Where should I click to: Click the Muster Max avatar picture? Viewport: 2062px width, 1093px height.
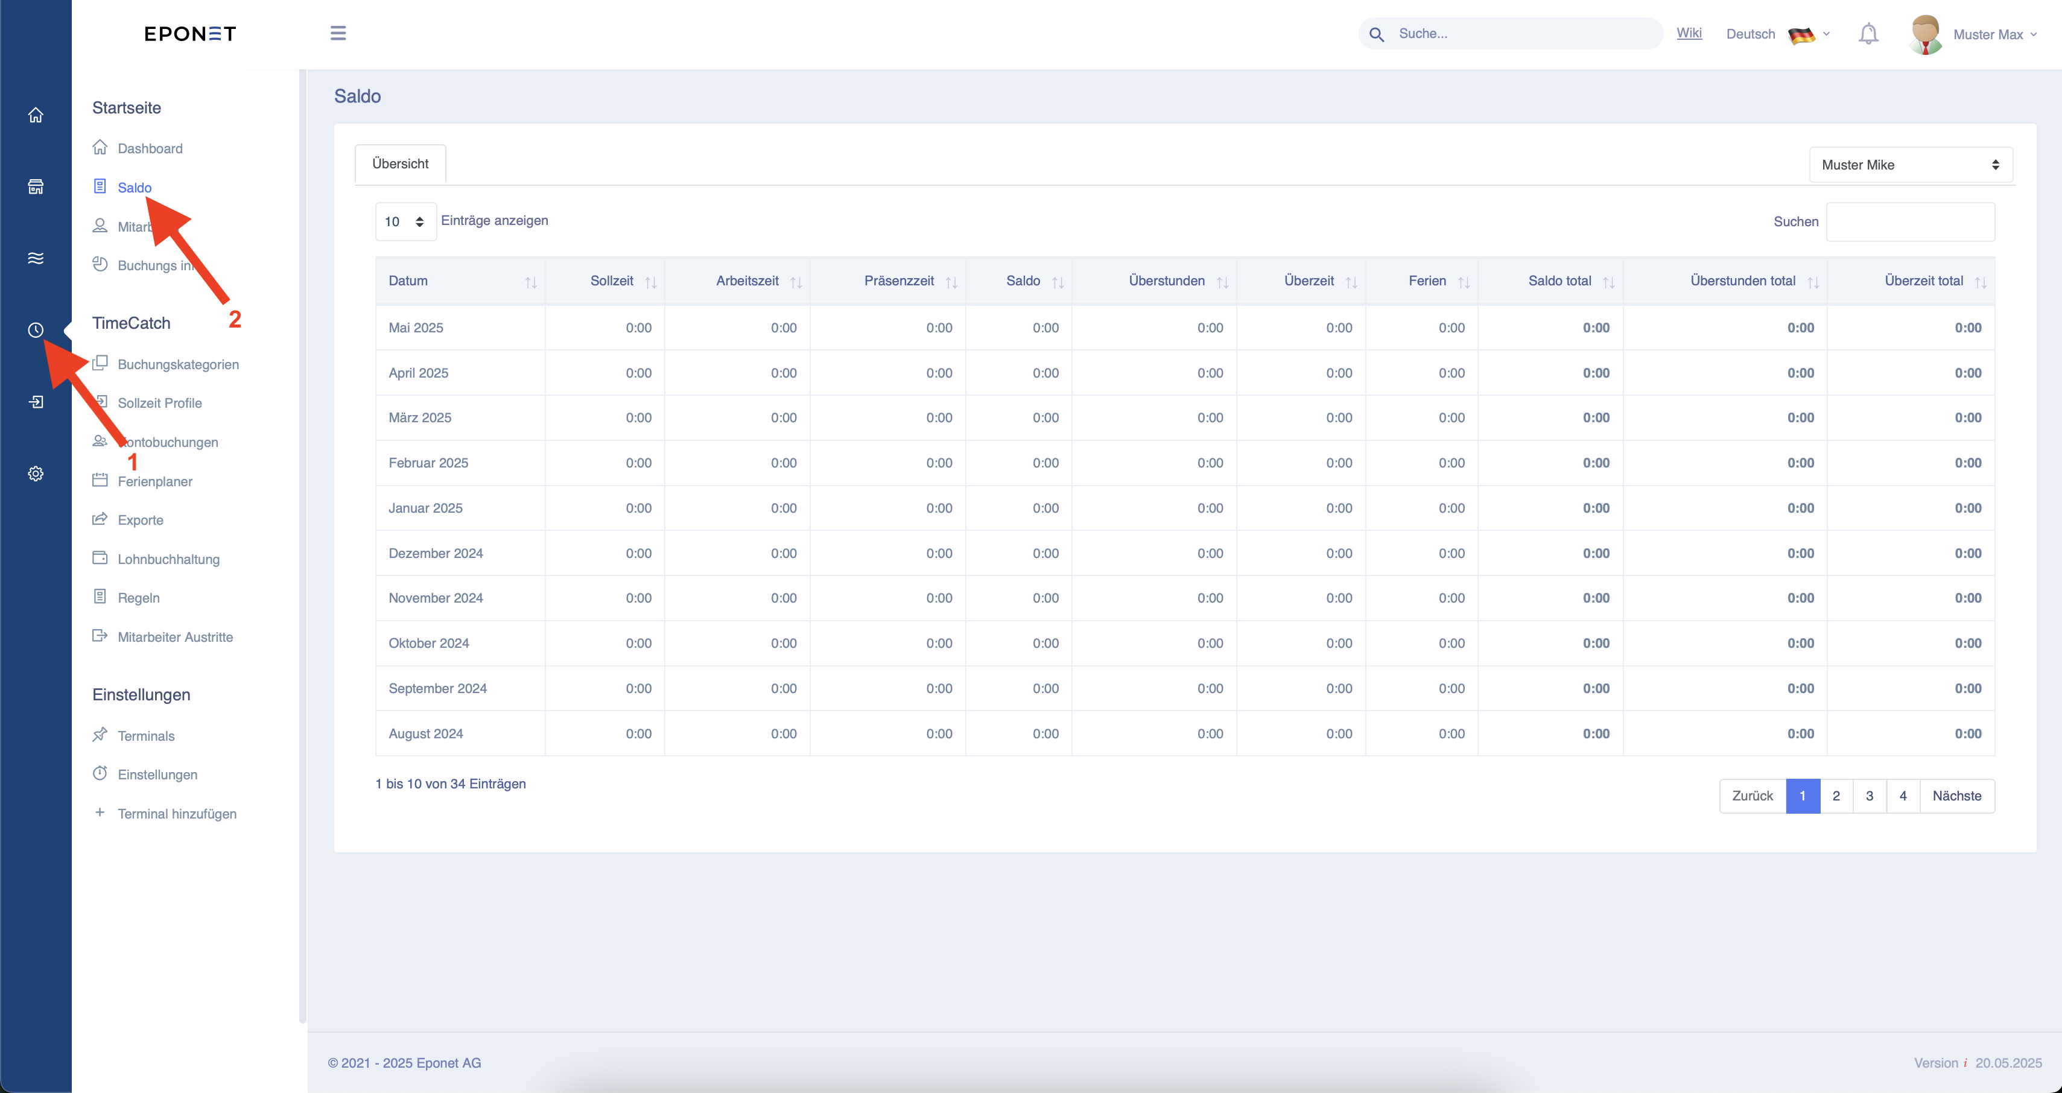pos(1926,34)
